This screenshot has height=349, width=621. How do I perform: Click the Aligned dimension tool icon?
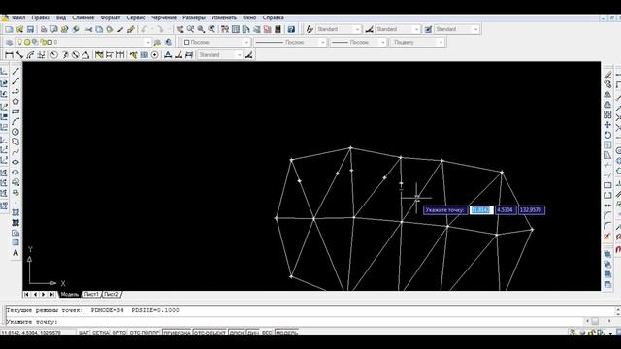point(19,55)
